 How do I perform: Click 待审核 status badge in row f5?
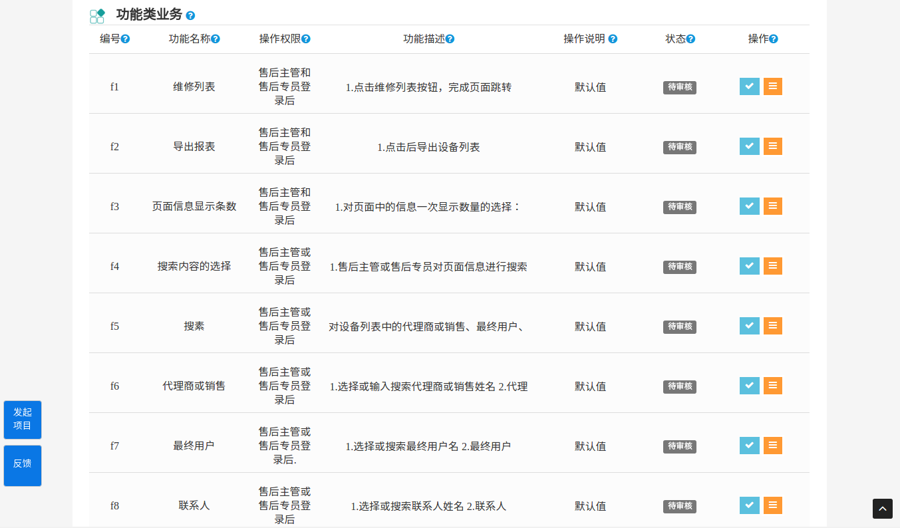click(680, 327)
